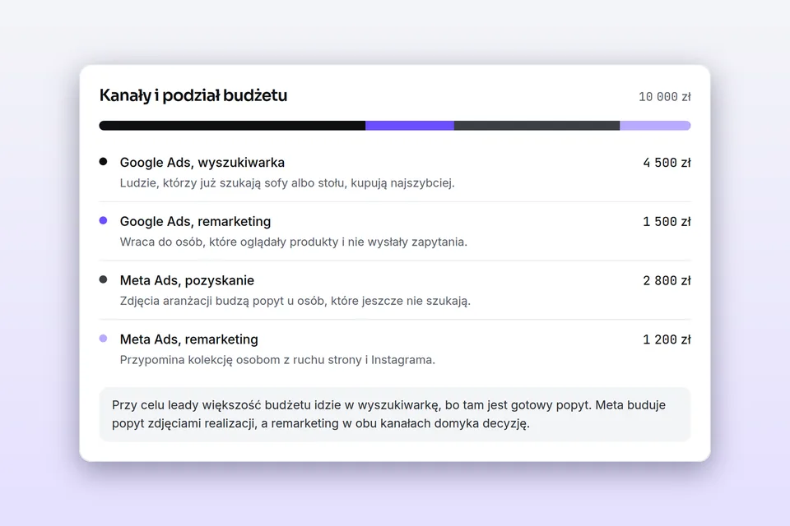Viewport: 790px width, 526px height.
Task: Click the description 'Zdjęcia aranżacji budzą popyt…'
Action: [x=295, y=301]
